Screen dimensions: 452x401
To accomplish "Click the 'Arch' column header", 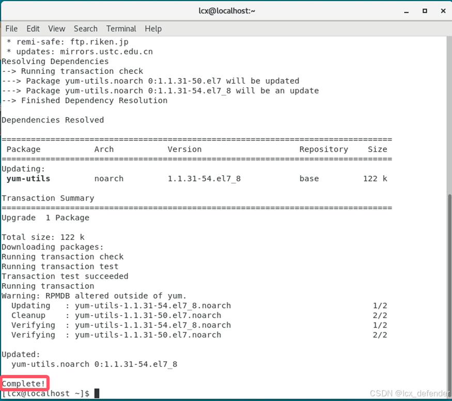I will (x=104, y=149).
